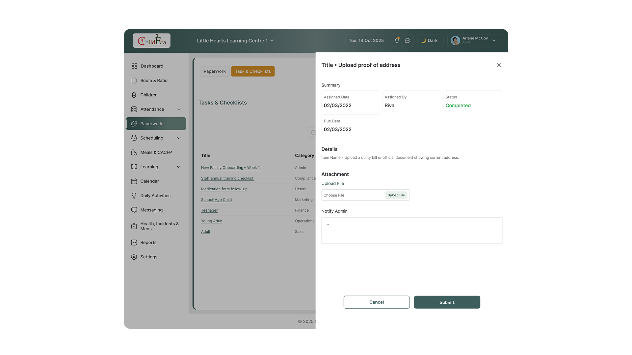632x355 pixels.
Task: Click the Notify Admin text area
Action: tap(412, 230)
